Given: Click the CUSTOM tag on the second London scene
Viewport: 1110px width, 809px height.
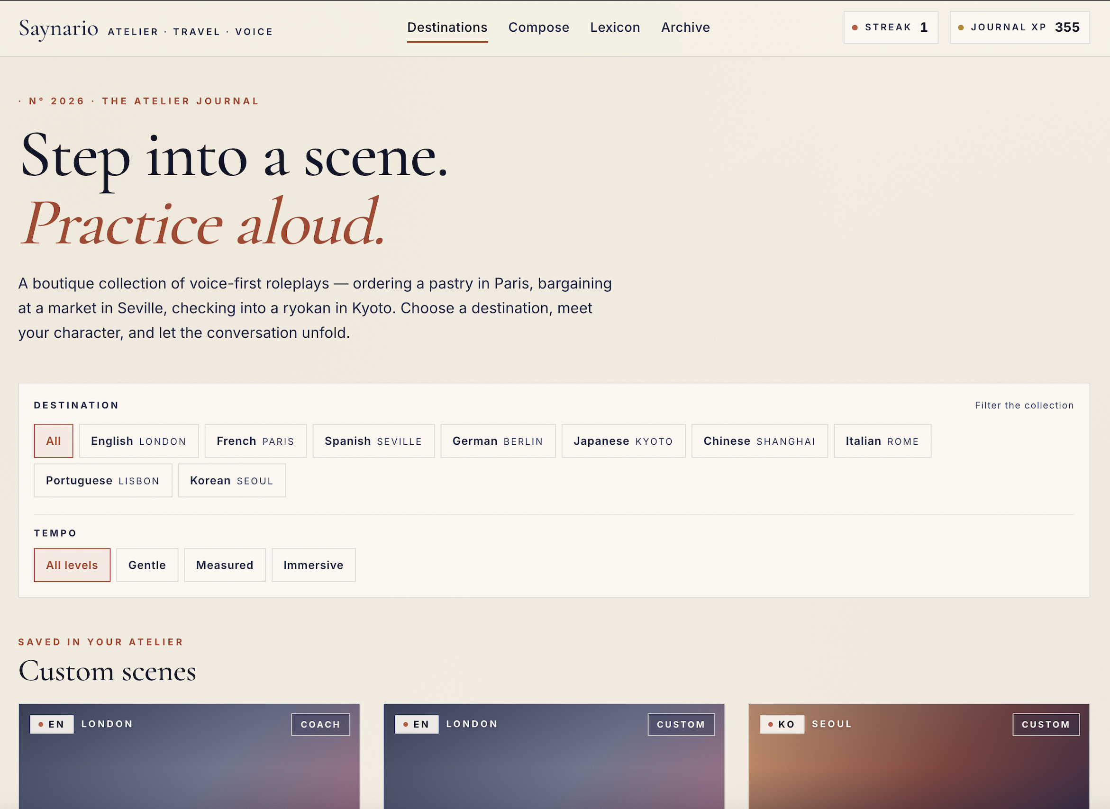Looking at the screenshot, I should coord(681,724).
